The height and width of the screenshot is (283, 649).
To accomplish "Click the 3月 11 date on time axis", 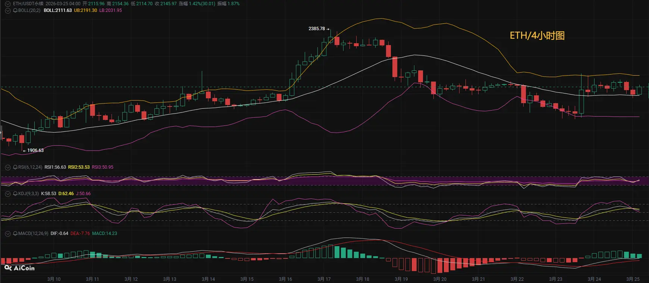I will [x=93, y=279].
